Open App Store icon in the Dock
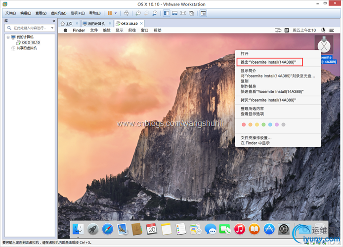The width and height of the screenshot is (343, 247). click(x=269, y=229)
